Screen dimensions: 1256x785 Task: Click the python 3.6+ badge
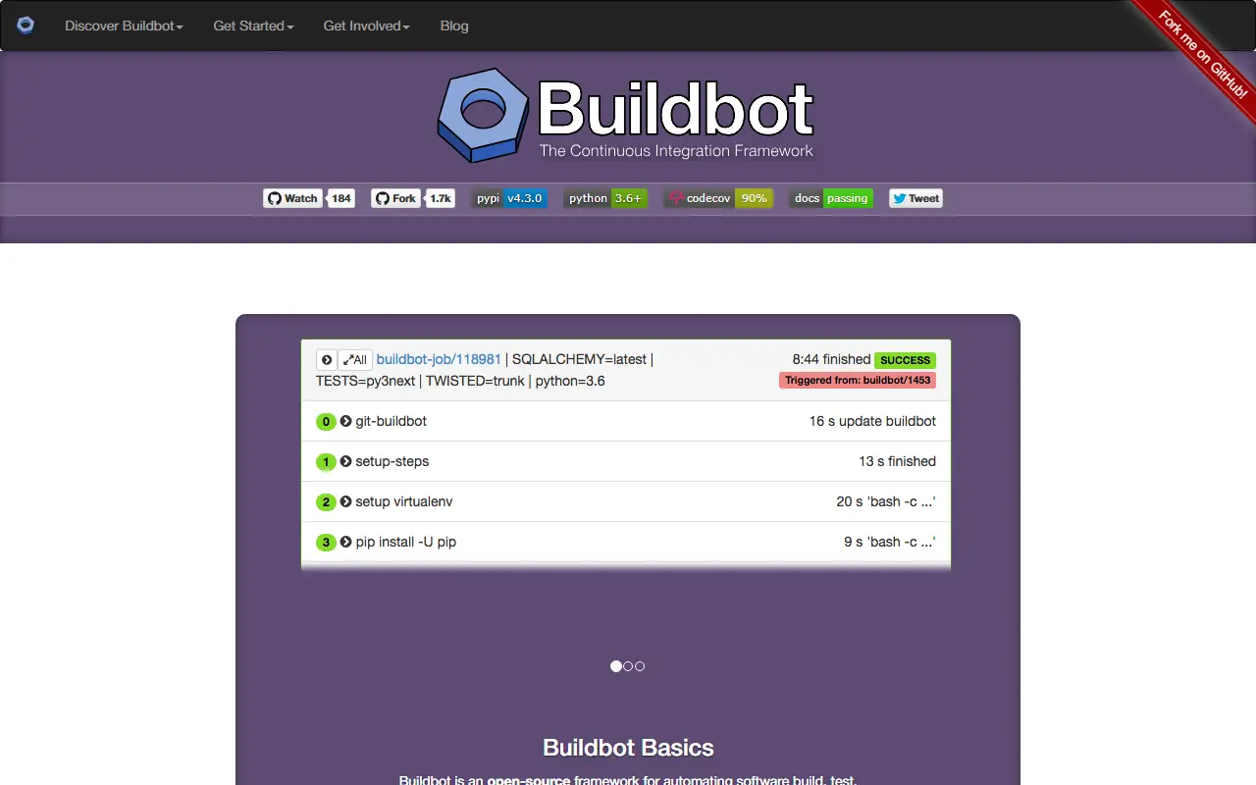[605, 198]
